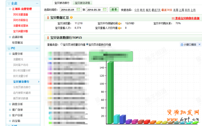
Task: Click the PC monitor icon in sidebar
Action: click(x=9, y=48)
